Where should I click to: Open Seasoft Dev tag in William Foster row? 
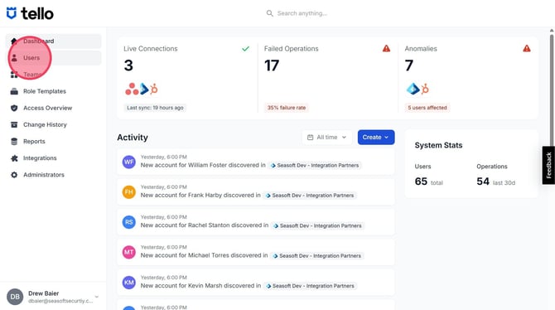[x=314, y=166]
